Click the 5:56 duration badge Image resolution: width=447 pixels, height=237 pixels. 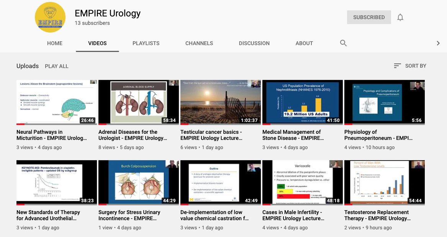pyautogui.click(x=416, y=120)
